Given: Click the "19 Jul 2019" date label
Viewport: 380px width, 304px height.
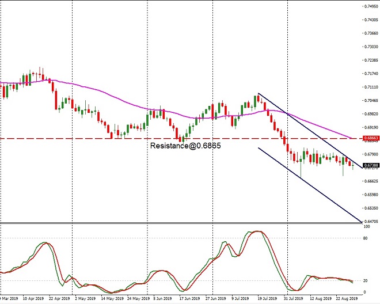Looking at the screenshot, I should (x=267, y=298).
